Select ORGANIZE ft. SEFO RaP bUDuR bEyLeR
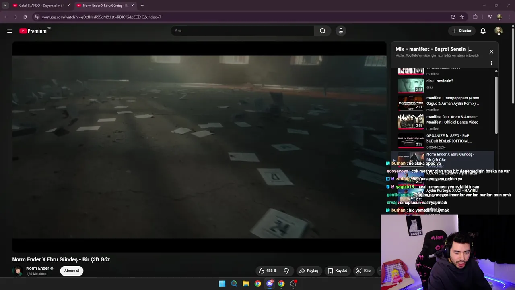The image size is (515, 290). [443, 141]
